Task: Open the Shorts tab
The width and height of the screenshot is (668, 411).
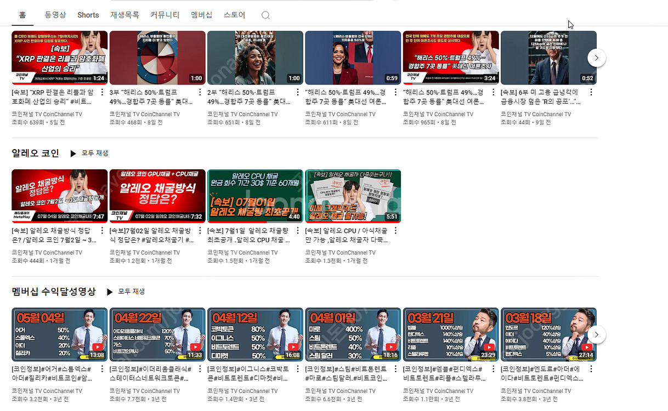Action: (x=88, y=15)
